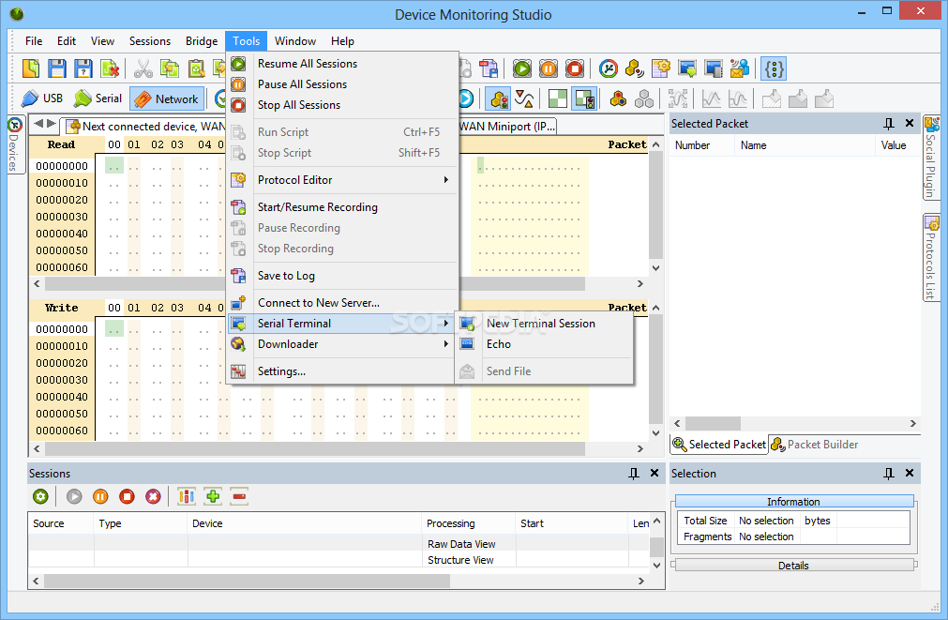This screenshot has width=948, height=620.
Task: Toggle the hexagons with traffic light button
Action: click(498, 98)
